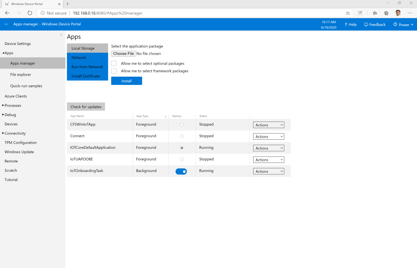Check Allow me to select optional packages
The image size is (417, 268).
pos(114,64)
